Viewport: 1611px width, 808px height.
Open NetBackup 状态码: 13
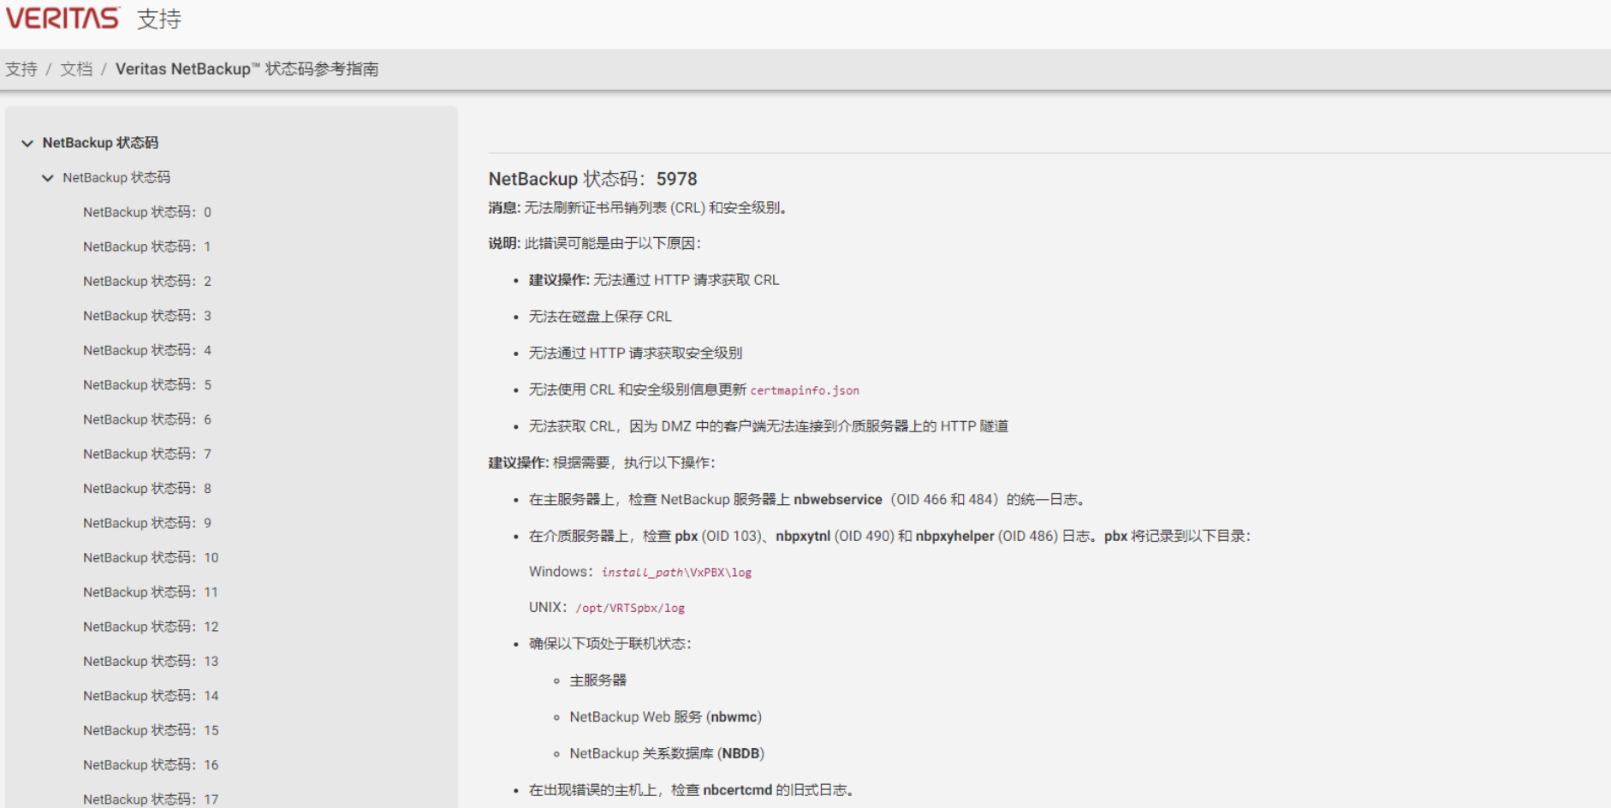(151, 662)
